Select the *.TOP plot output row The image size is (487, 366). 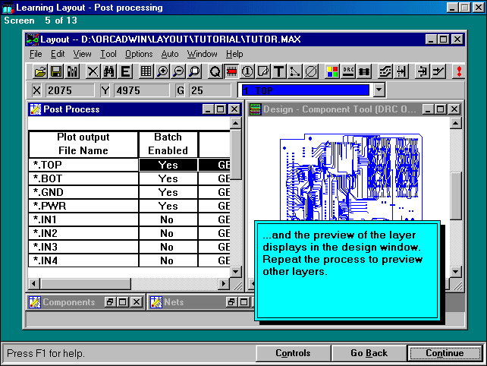tap(83, 165)
